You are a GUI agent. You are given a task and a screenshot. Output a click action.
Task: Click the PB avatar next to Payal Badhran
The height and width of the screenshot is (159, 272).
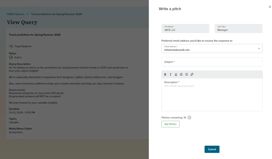[x=11, y=46]
